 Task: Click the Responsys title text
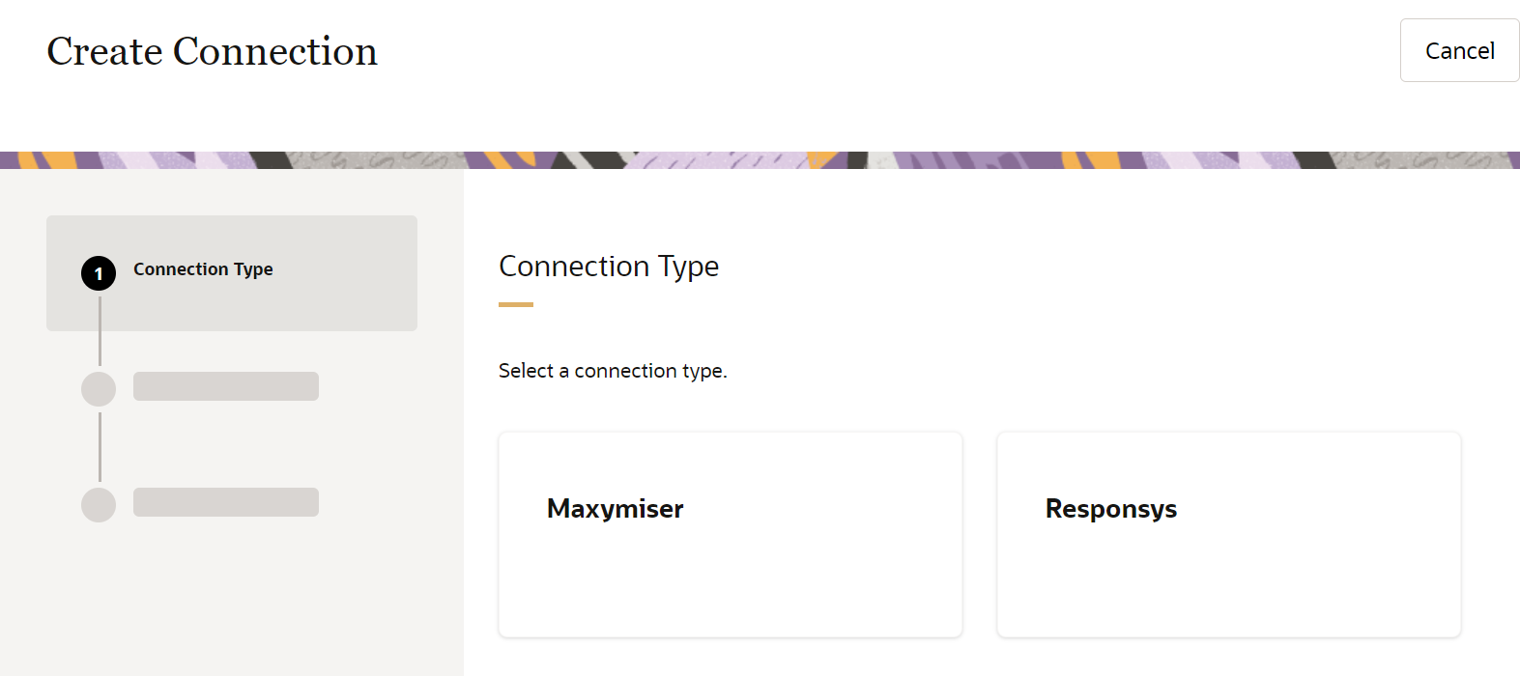(x=1111, y=509)
